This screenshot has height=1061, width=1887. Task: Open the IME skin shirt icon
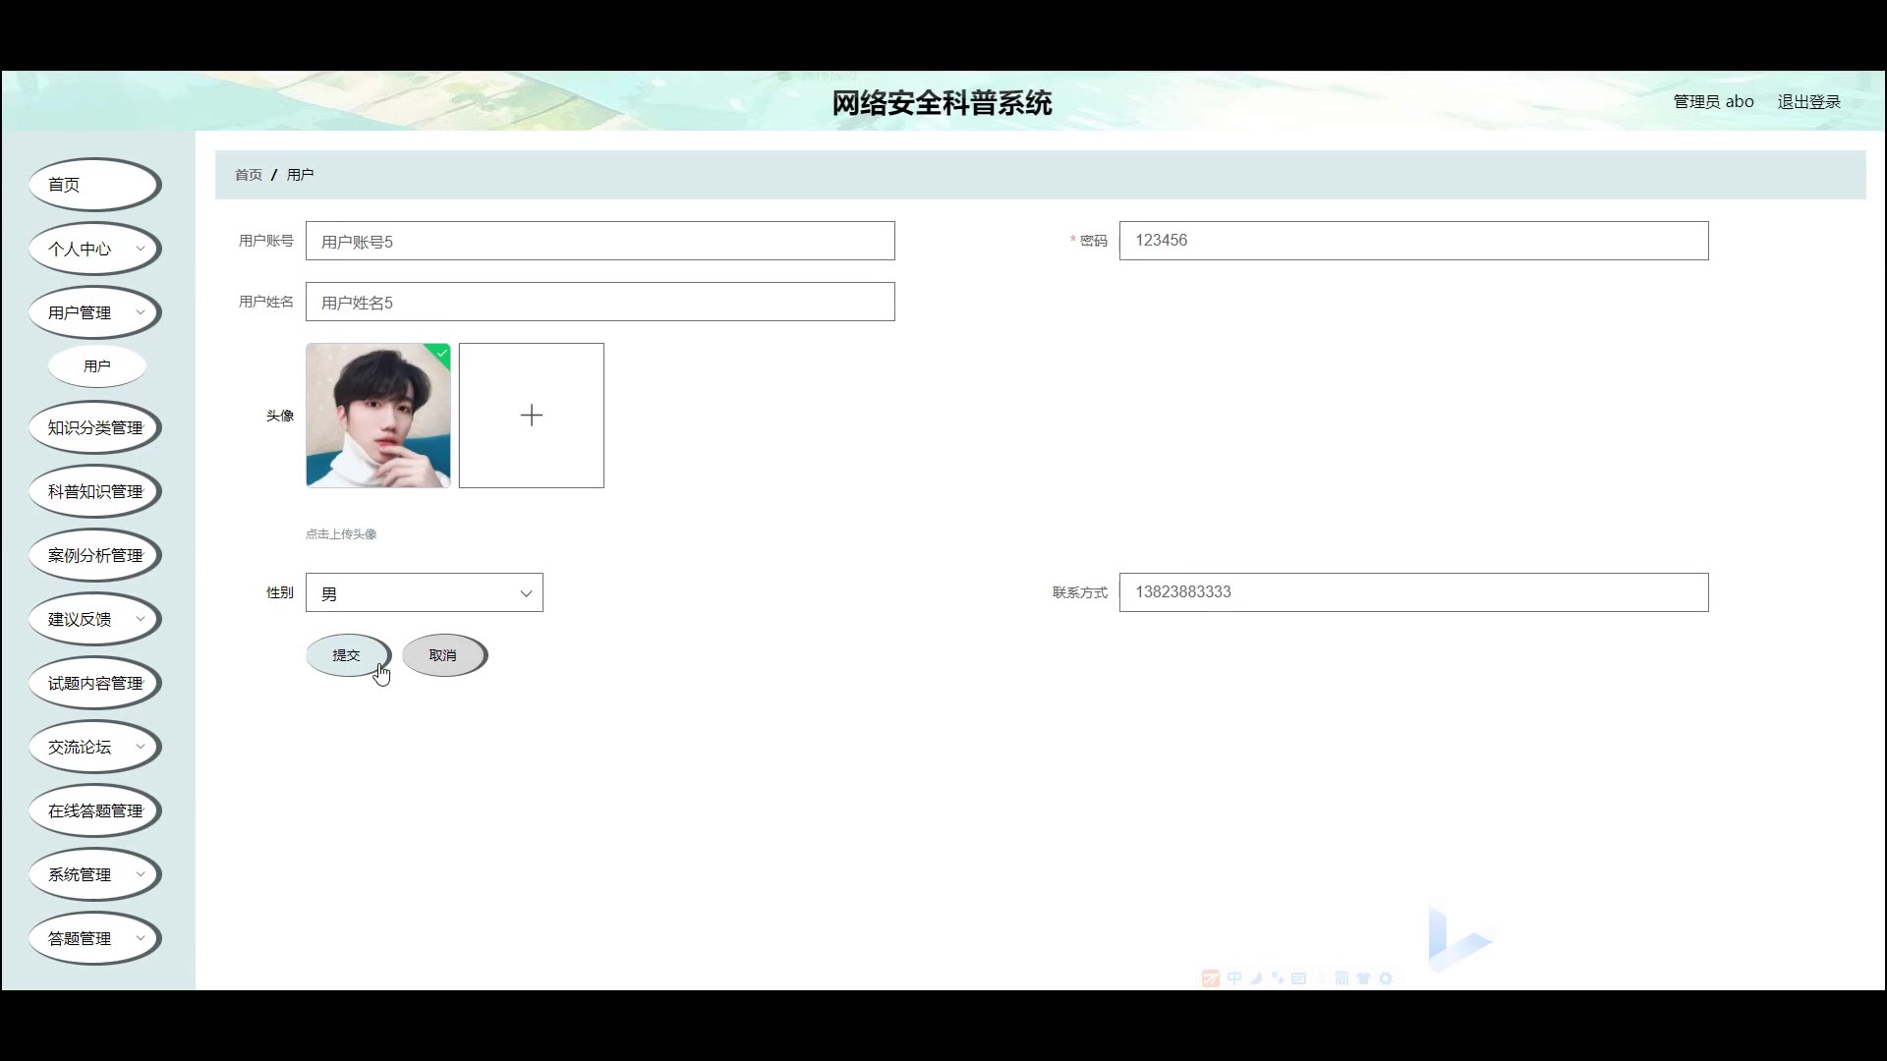[x=1363, y=978]
